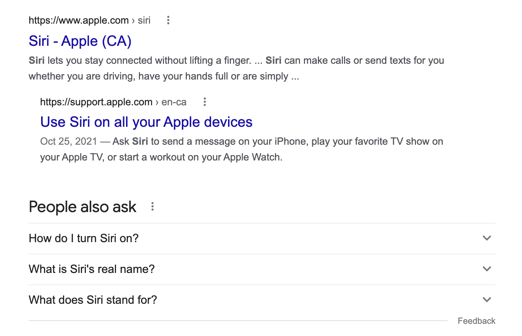522x336 pixels.
Task: Open Use Siri on all your Apple devices
Action: pos(146,122)
